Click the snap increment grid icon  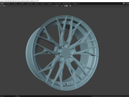(67, 6)
